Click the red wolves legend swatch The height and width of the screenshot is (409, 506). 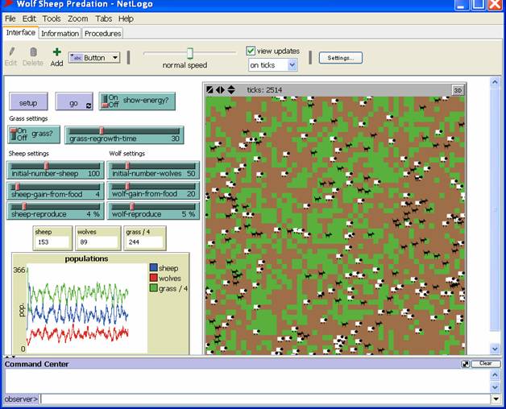pos(154,278)
